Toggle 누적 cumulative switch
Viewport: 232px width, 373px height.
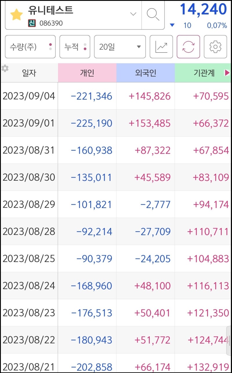click(75, 47)
